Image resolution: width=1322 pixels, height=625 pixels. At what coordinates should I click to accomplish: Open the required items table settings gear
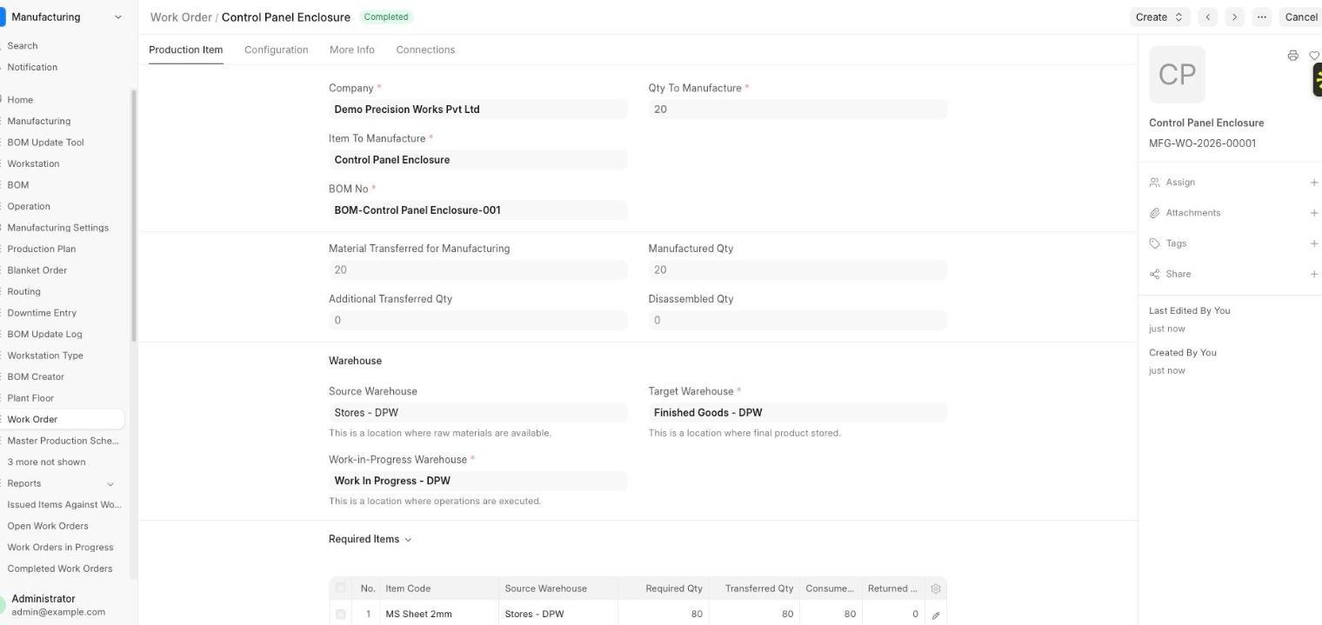(936, 588)
